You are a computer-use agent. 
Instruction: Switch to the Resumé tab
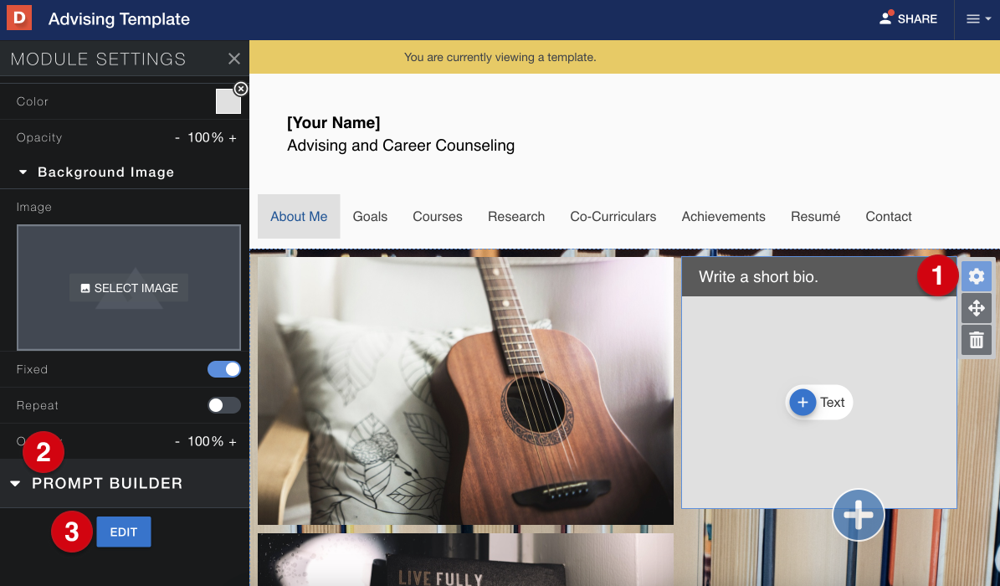click(815, 216)
